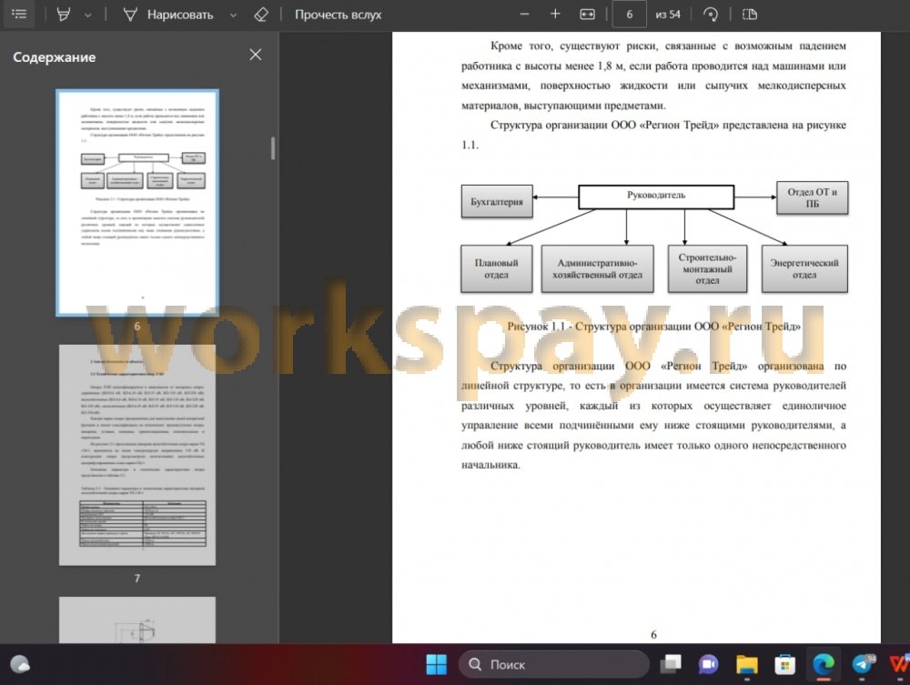
Task: Switch page view layout icon
Action: point(749,15)
